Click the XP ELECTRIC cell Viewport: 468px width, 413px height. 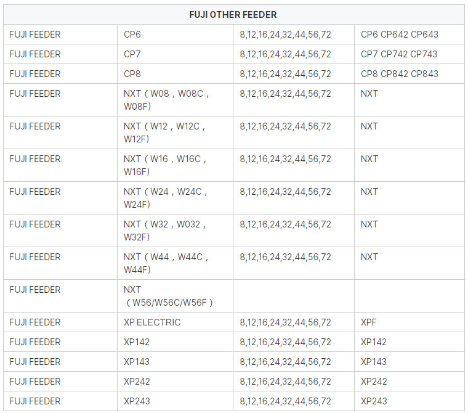coord(175,322)
